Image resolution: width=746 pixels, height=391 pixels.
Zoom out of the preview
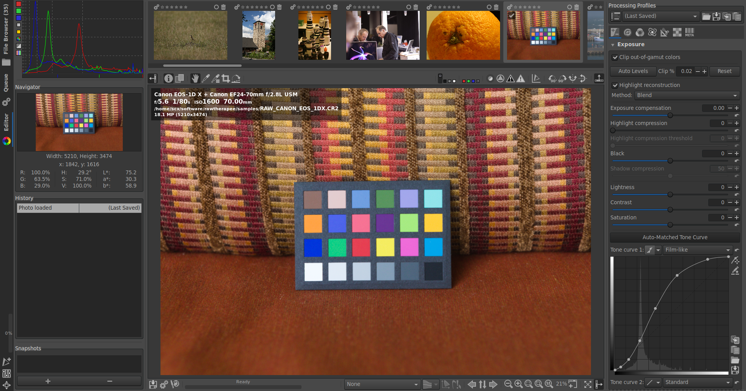[508, 384]
